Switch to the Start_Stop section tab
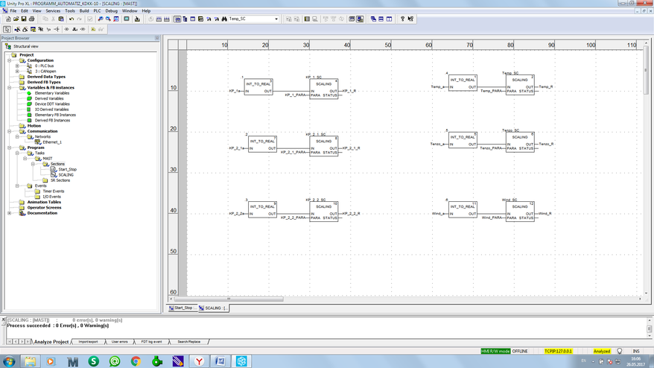Screen dimensions: 654x368 pos(182,308)
